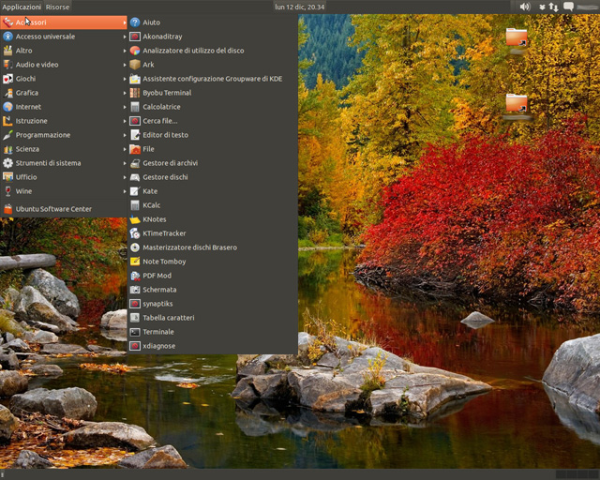Select Editor di testo from Accessori
Viewport: 600px width, 480px height.
pos(165,135)
